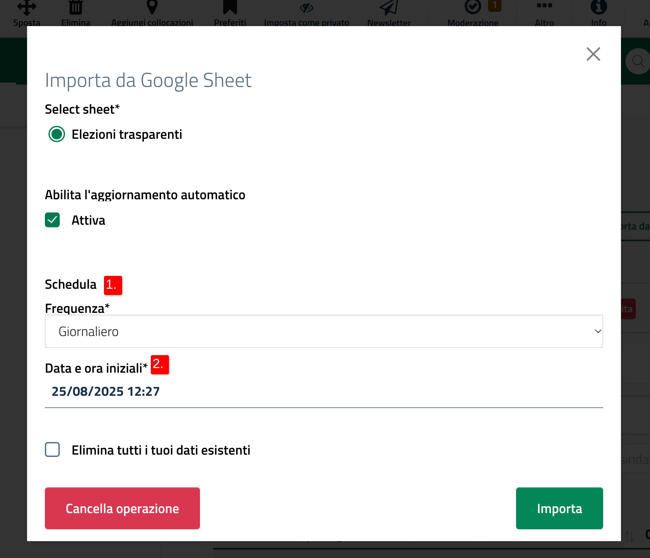The height and width of the screenshot is (558, 650).
Task: Click the Sposta move icon
Action: (27, 7)
